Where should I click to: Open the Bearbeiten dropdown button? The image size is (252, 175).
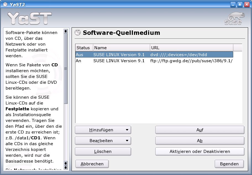pyautogui.click(x=103, y=140)
